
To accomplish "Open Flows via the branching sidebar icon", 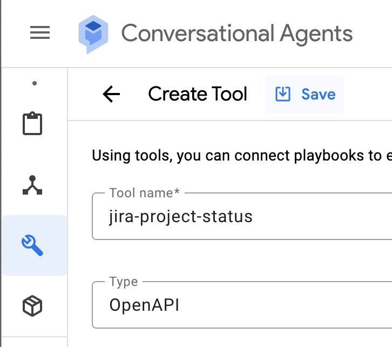I will point(32,185).
